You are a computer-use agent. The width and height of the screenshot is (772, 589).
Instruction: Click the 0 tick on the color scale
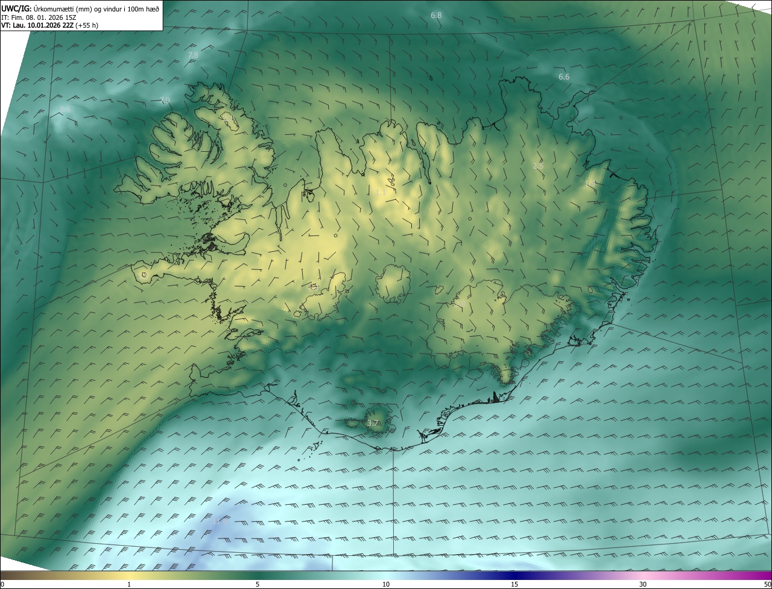click(2, 584)
